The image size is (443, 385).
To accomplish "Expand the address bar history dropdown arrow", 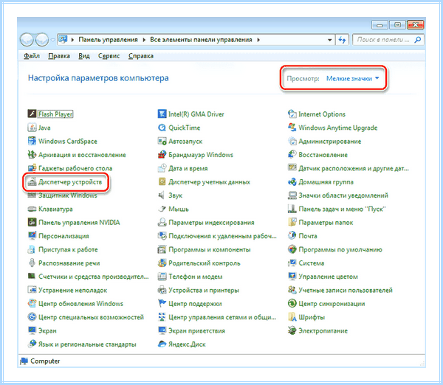I will pyautogui.click(x=329, y=40).
